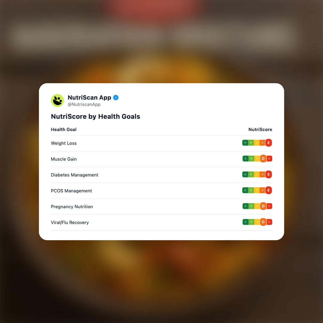323x323 pixels.
Task: Click the highlighted D grade for Viral/Flu Recovery
Action: (x=263, y=222)
